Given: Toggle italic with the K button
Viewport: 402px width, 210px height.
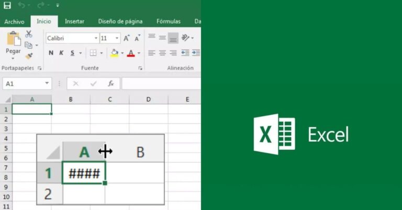Looking at the screenshot, I should [x=61, y=53].
